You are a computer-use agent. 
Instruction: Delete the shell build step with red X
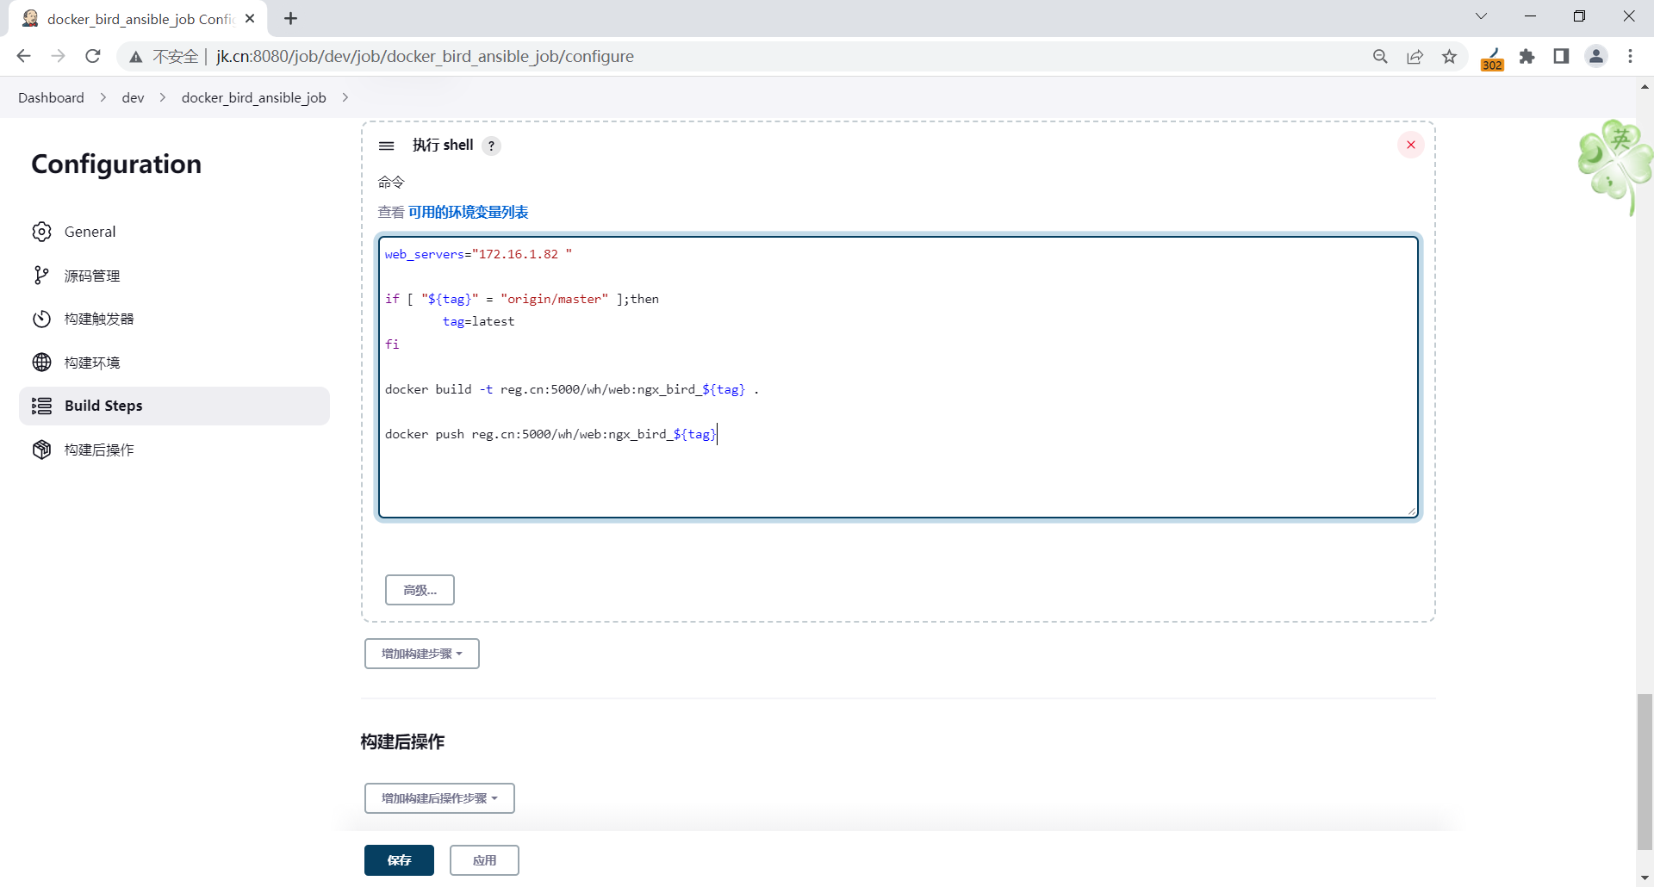(1410, 145)
